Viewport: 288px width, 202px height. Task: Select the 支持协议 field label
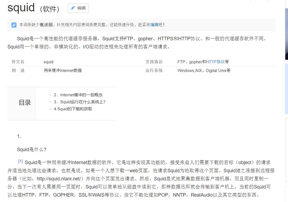coord(154,62)
